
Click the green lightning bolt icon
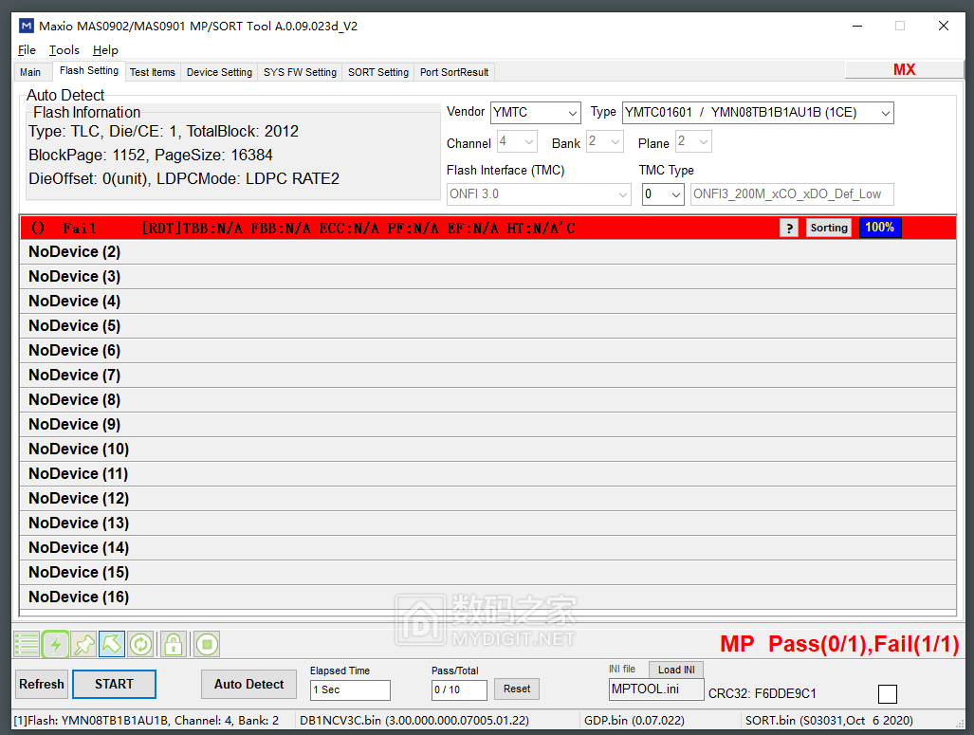click(55, 644)
